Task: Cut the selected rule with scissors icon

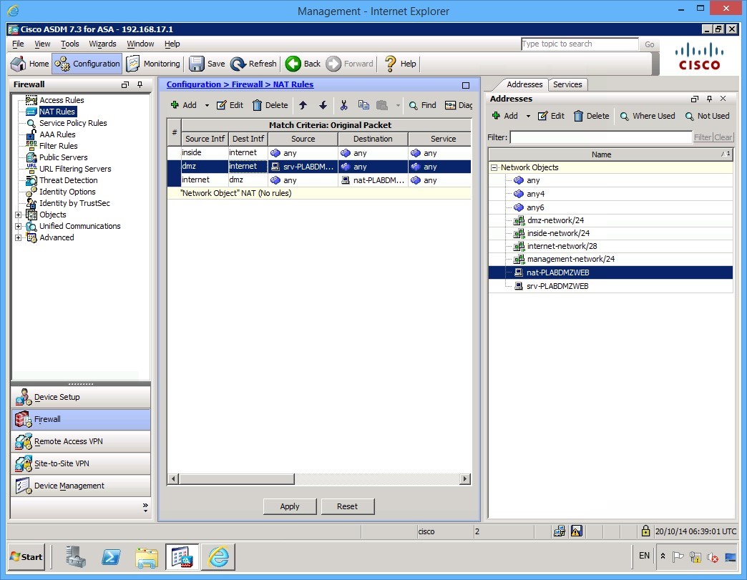Action: tap(343, 105)
